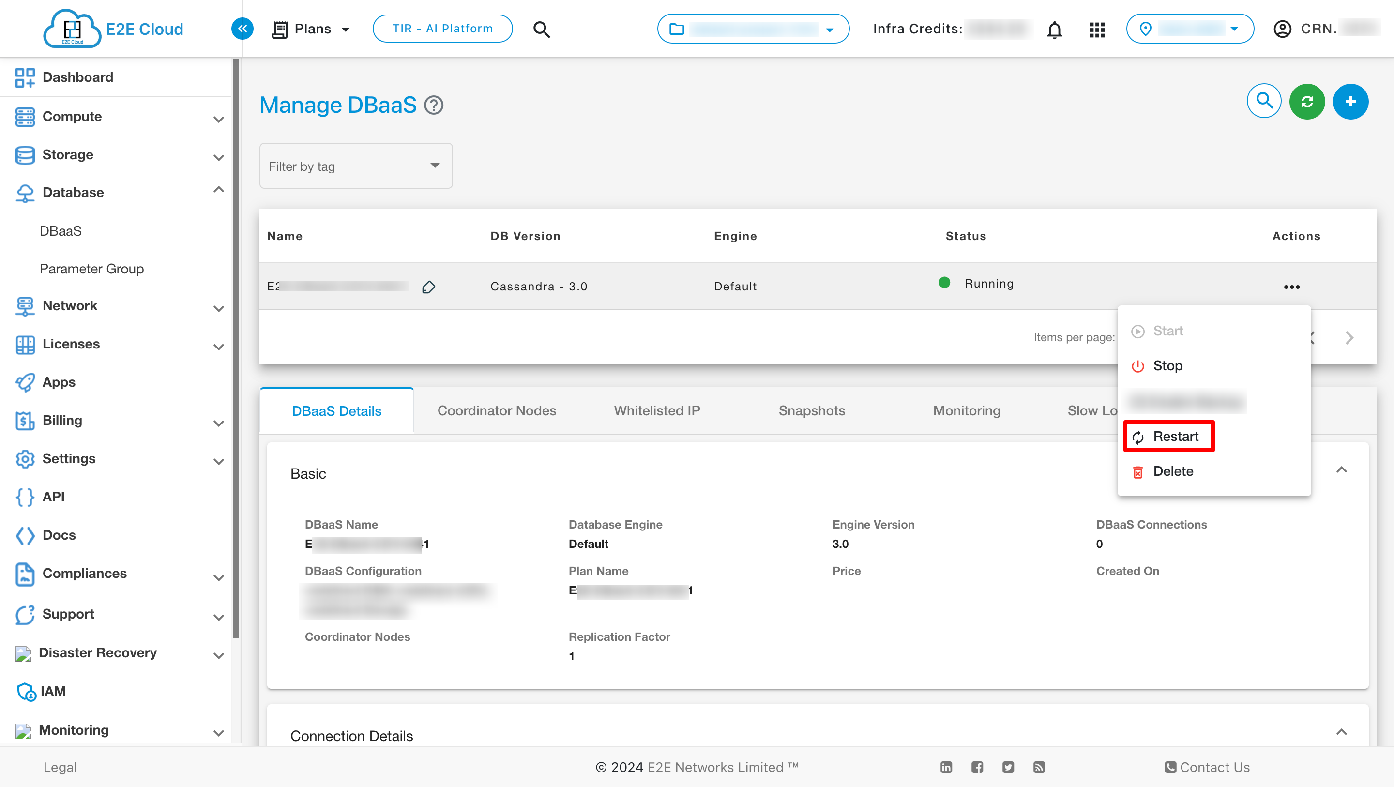Switch to the Monitoring tab
The width and height of the screenshot is (1394, 787).
pyautogui.click(x=967, y=411)
